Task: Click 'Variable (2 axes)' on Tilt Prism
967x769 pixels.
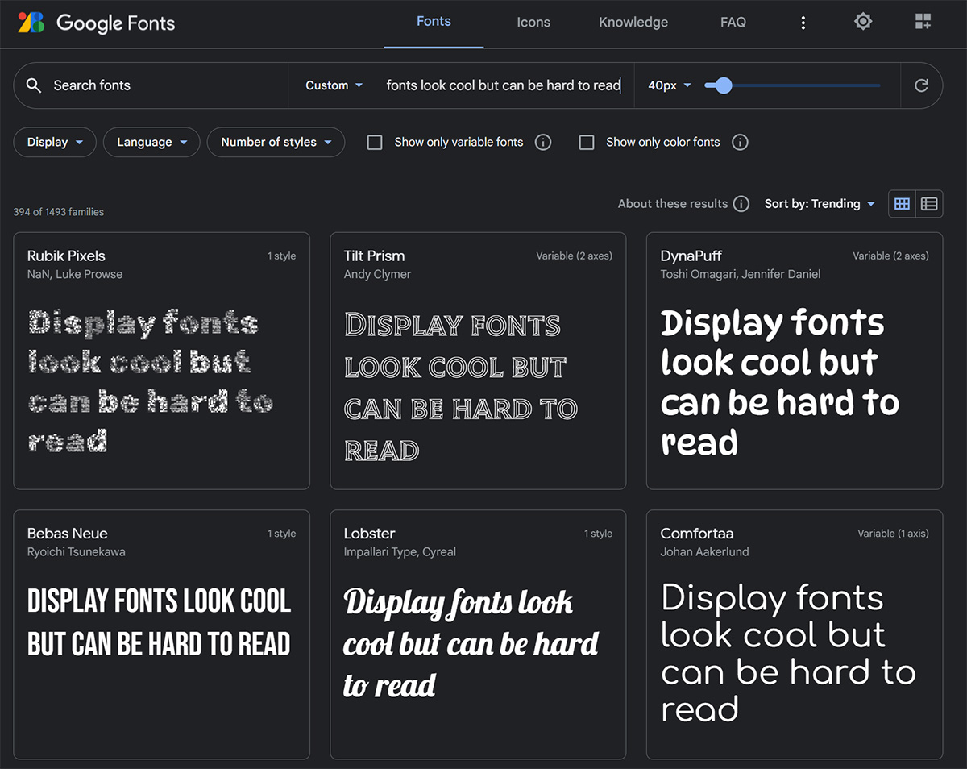Action: (x=574, y=256)
